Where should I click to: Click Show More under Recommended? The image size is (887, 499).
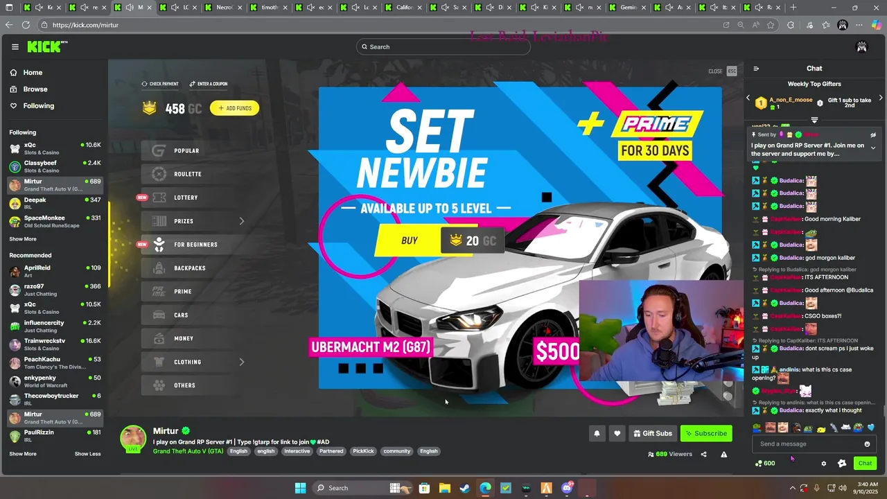tap(23, 454)
